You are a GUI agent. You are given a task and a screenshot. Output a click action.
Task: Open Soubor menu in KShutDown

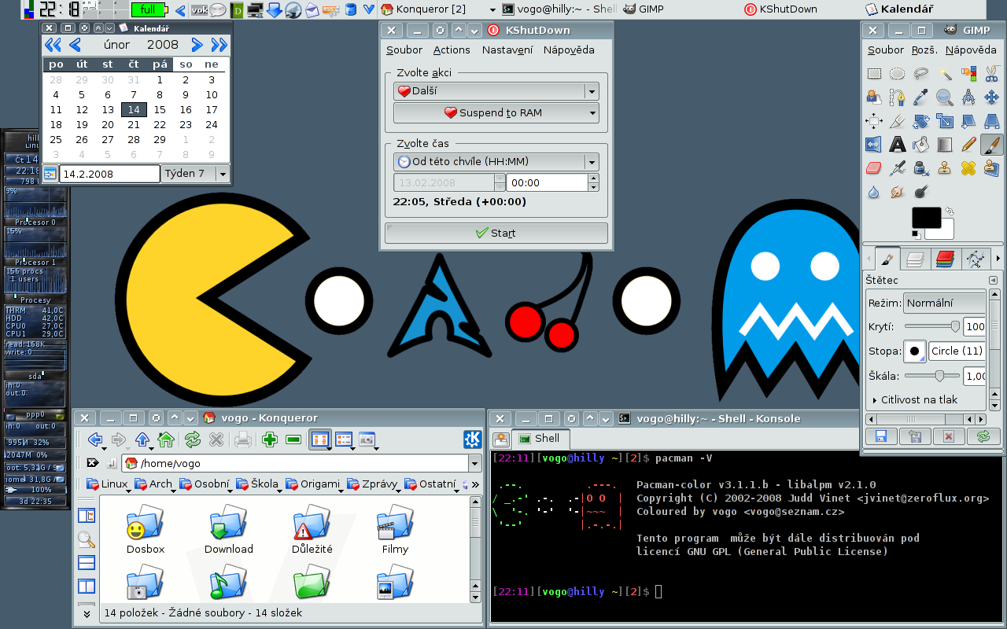[404, 50]
